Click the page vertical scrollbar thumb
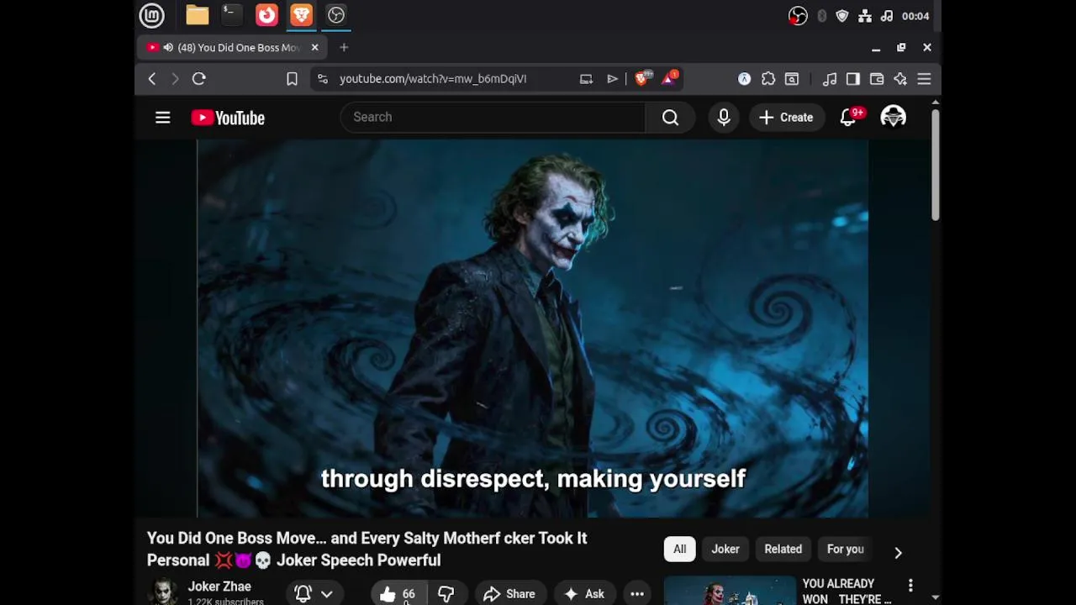1076x605 pixels. 935,165
